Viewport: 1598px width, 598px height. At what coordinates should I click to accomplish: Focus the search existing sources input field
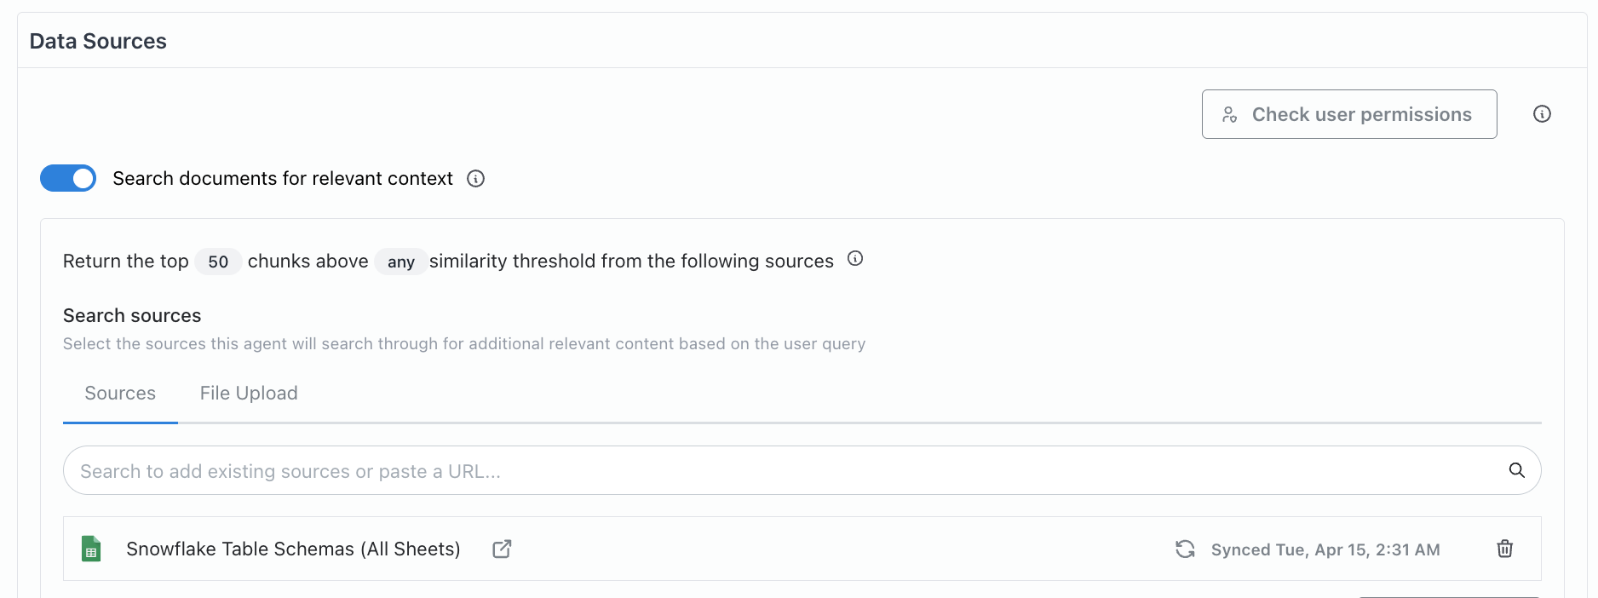[767, 471]
